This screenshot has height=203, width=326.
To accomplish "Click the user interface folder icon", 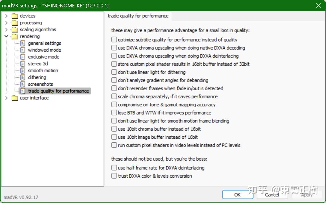I will pos(15,98).
